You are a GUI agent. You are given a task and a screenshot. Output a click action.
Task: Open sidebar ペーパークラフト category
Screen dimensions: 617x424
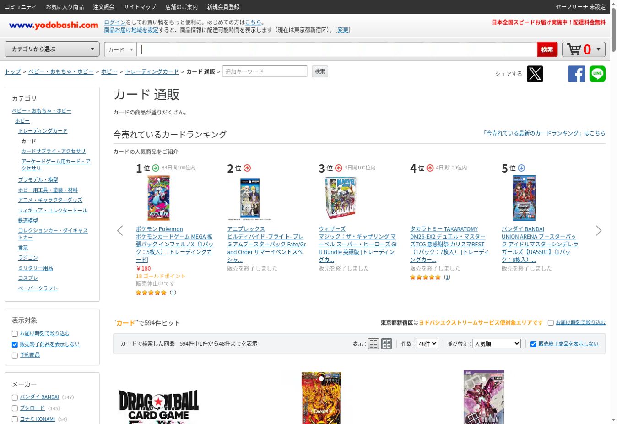click(38, 288)
